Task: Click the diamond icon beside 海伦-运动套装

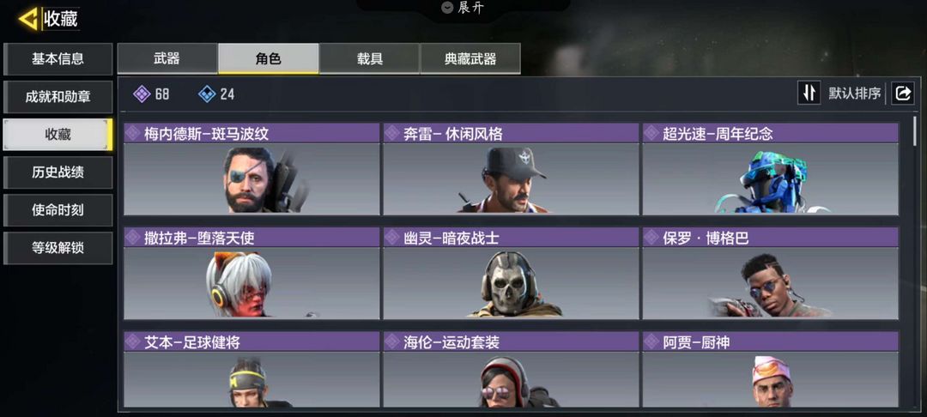Action: tap(392, 341)
